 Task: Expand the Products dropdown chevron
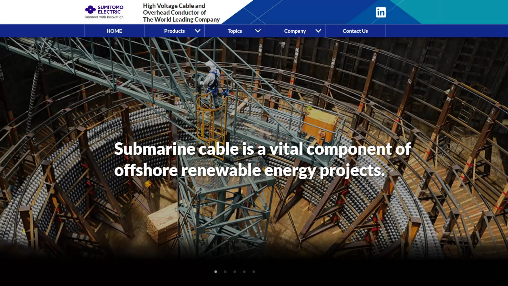tap(197, 31)
